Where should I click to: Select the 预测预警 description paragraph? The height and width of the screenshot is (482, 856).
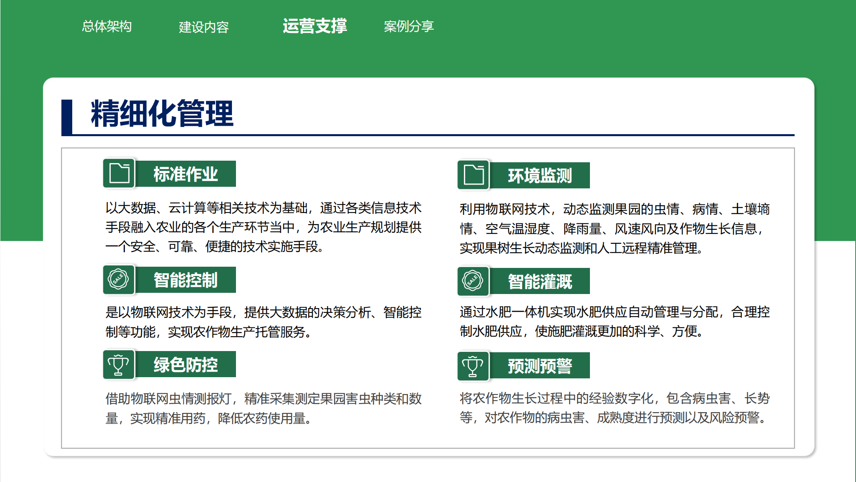(614, 408)
